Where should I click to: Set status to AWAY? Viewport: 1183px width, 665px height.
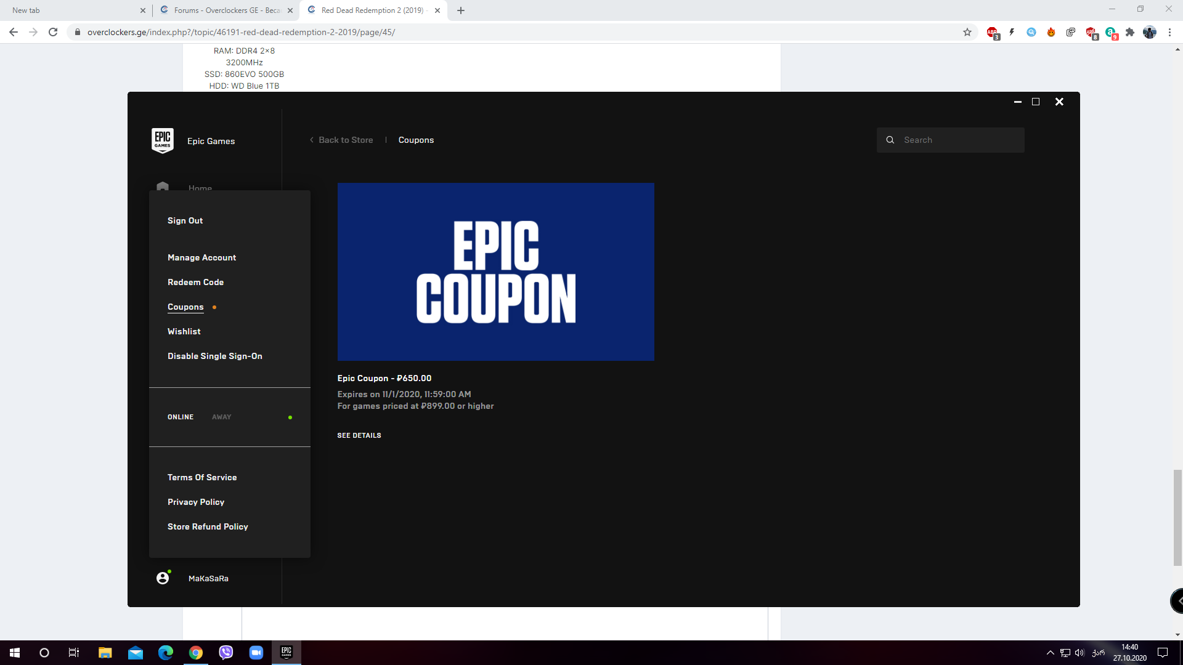coord(221,417)
